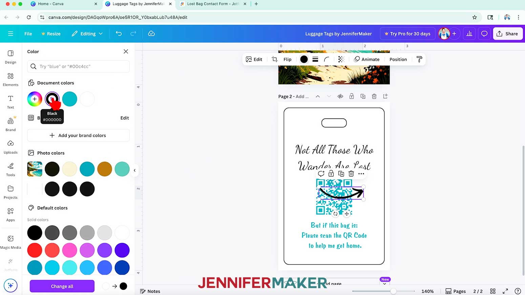Open the Text sidebar panel
This screenshot has height=295, width=525.
tap(10, 102)
